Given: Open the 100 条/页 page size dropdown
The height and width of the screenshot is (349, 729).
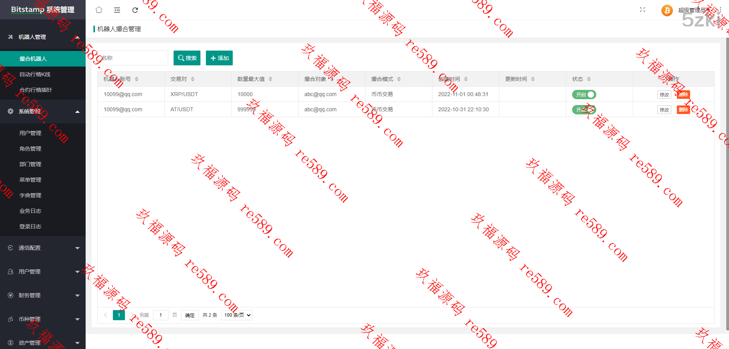Looking at the screenshot, I should click(237, 315).
